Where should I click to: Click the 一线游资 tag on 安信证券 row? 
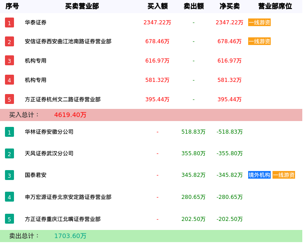pyautogui.click(x=259, y=41)
